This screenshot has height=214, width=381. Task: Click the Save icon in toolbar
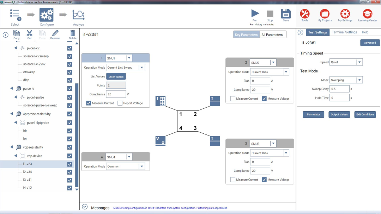[x=286, y=14]
